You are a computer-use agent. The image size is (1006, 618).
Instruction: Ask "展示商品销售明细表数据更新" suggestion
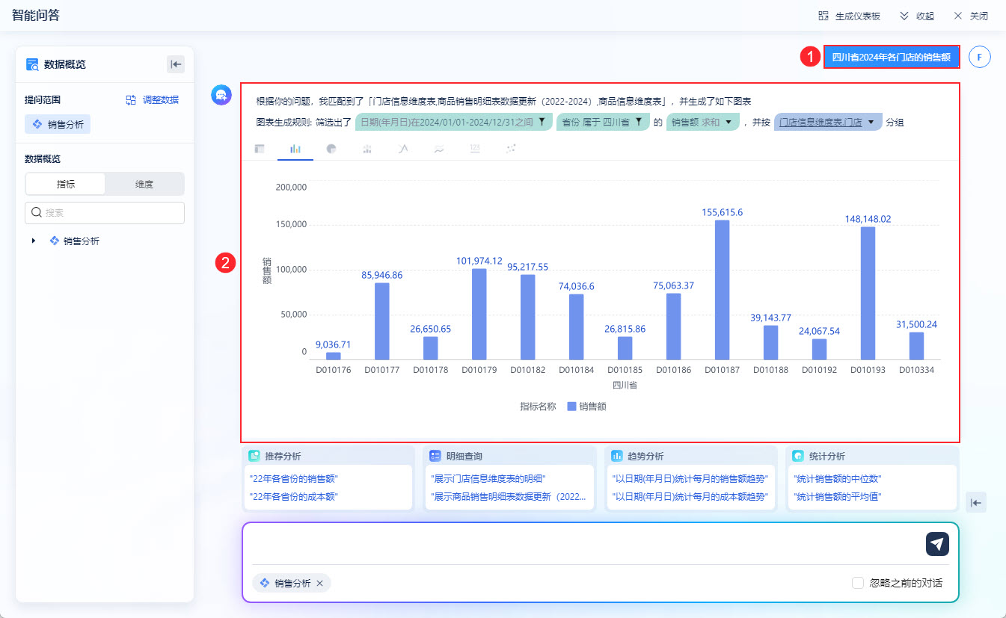tap(509, 496)
